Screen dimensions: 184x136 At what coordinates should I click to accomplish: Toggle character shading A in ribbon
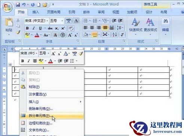55,35
